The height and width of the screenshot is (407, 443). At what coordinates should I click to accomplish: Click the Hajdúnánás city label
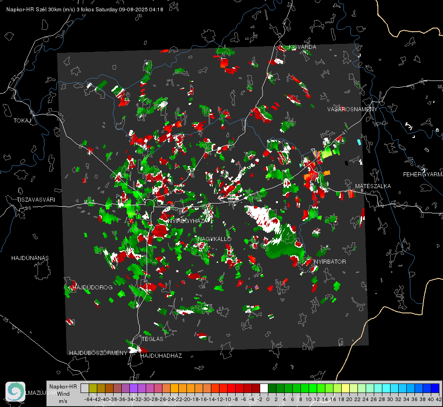pos(30,258)
